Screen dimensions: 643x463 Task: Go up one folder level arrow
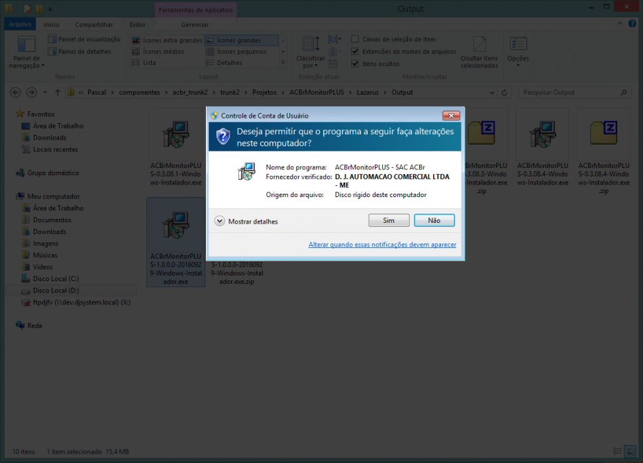58,93
